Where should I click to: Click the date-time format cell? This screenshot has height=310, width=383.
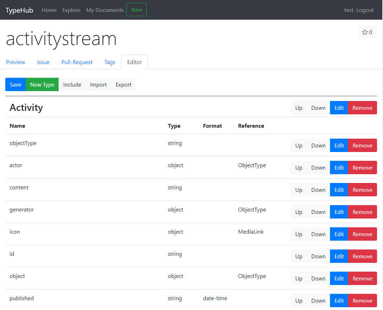point(215,298)
